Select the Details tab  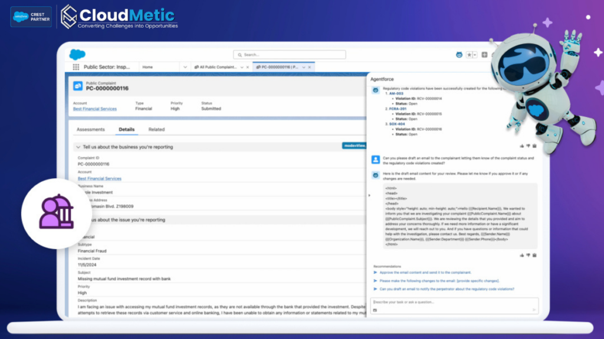126,129
